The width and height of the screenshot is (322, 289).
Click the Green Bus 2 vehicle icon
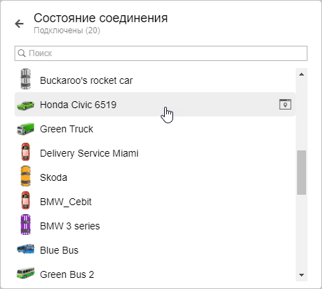tap(26, 273)
